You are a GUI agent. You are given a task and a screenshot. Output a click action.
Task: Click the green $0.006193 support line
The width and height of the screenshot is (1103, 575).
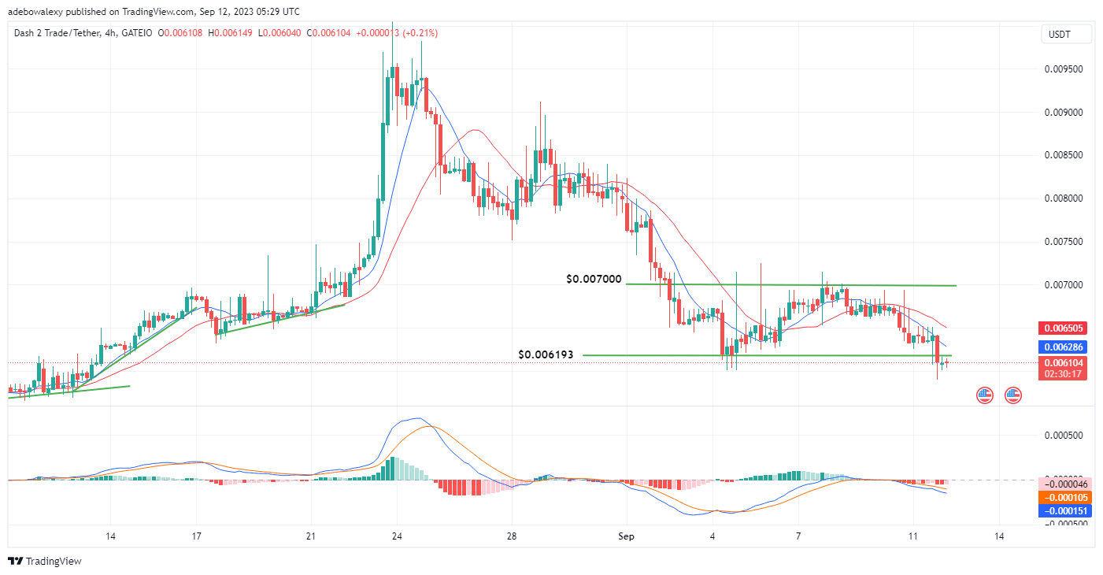(768, 355)
